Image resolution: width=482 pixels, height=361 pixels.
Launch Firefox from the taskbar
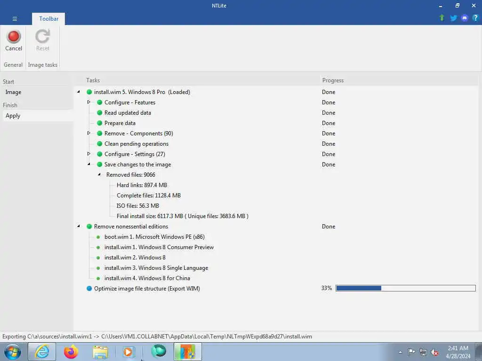[71, 352]
